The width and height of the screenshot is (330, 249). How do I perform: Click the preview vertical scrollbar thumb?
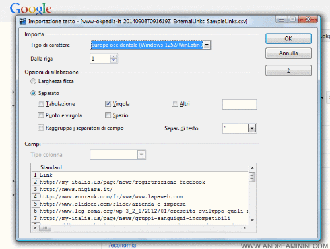[x=252, y=177]
